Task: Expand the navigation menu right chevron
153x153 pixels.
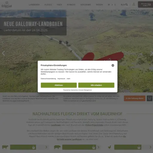Action: click(112, 5)
